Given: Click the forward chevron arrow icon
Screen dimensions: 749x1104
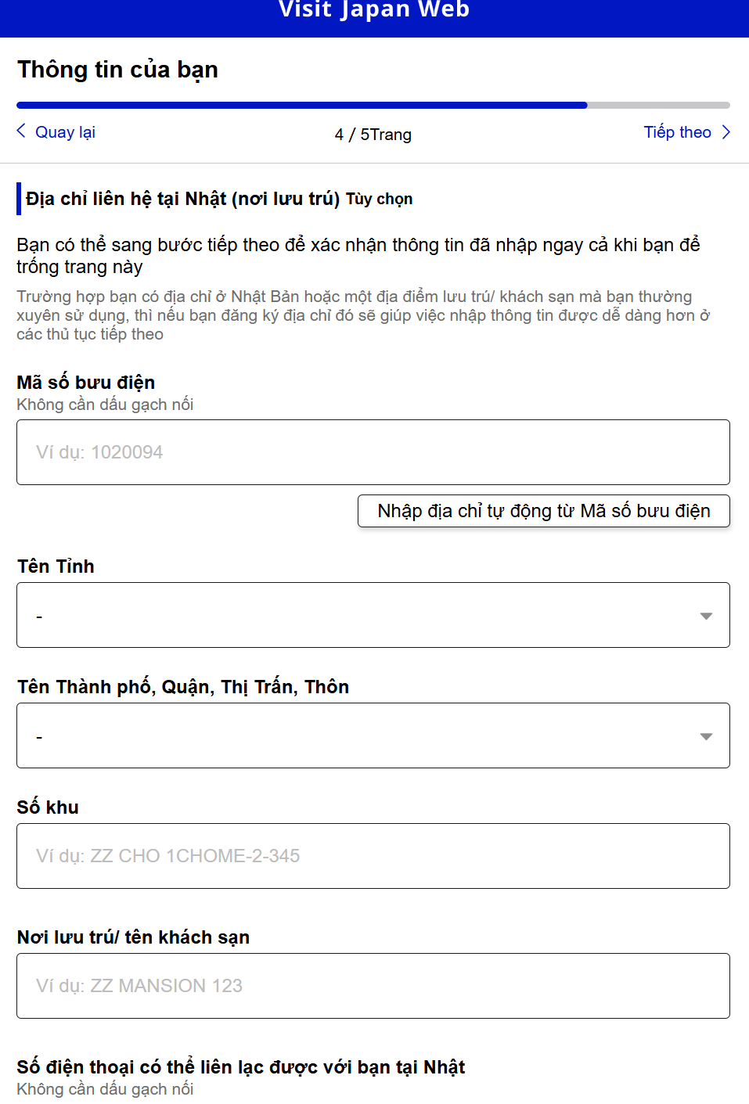Looking at the screenshot, I should (726, 131).
